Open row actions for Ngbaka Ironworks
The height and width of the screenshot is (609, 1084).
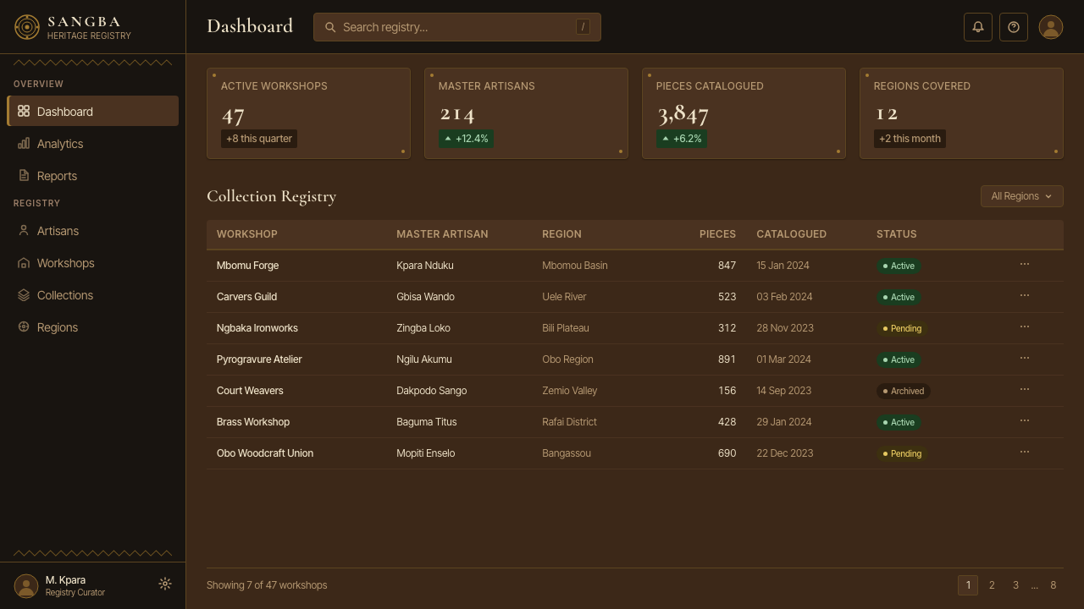(1025, 326)
